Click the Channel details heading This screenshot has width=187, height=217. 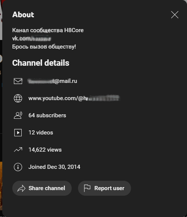[x=41, y=63]
